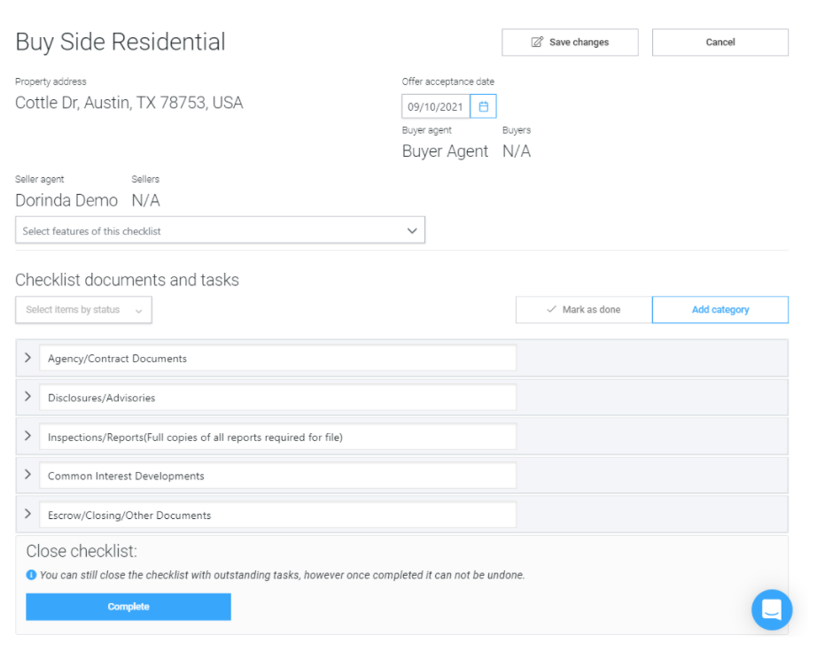
Task: Click the offer acceptance date field
Action: coord(435,106)
